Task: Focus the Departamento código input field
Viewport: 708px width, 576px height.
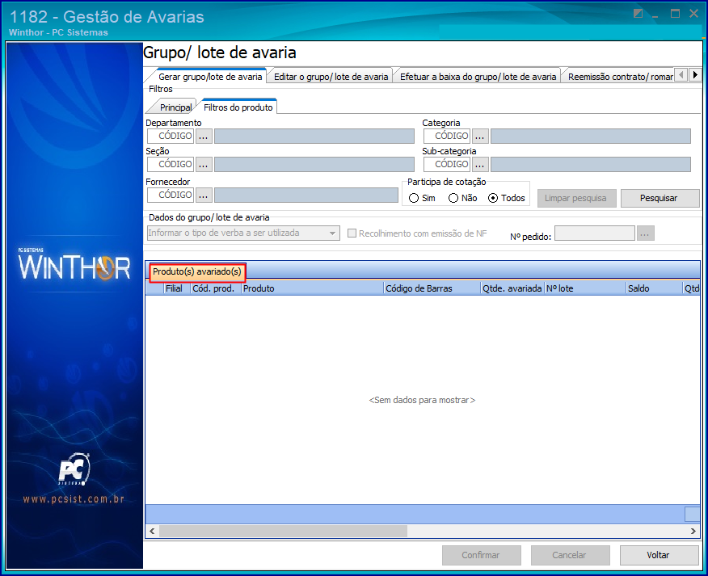Action: (171, 136)
